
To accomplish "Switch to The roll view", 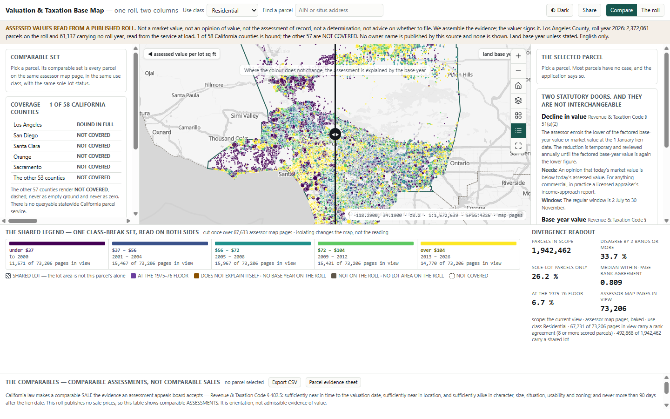I will [x=650, y=10].
